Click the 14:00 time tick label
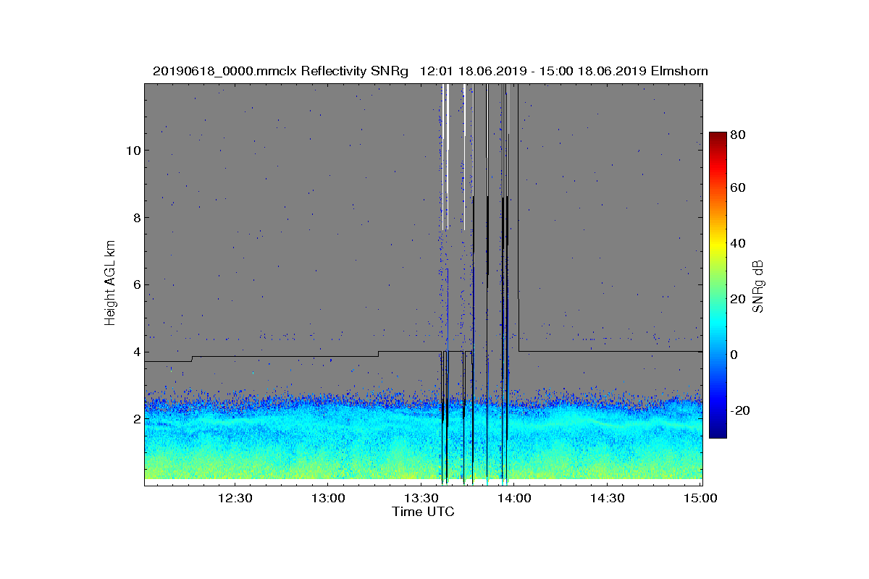 click(516, 498)
